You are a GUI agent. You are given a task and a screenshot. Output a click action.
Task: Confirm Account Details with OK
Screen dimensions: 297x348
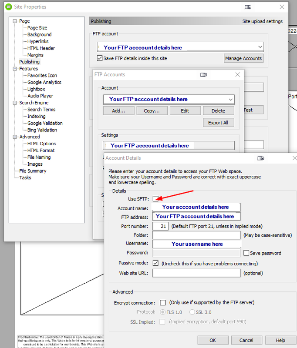tap(213, 340)
